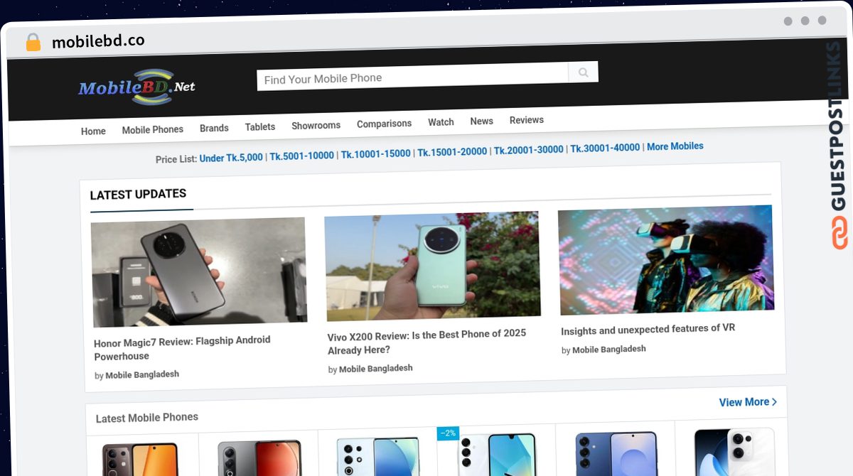Open the Vivo X200 review thumbnail
Screen dimensions: 853x476
(432, 266)
